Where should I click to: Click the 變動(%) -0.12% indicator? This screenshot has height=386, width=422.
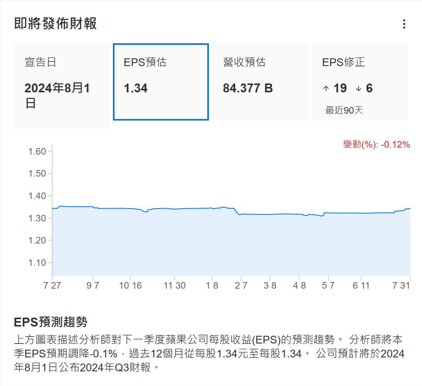point(376,145)
